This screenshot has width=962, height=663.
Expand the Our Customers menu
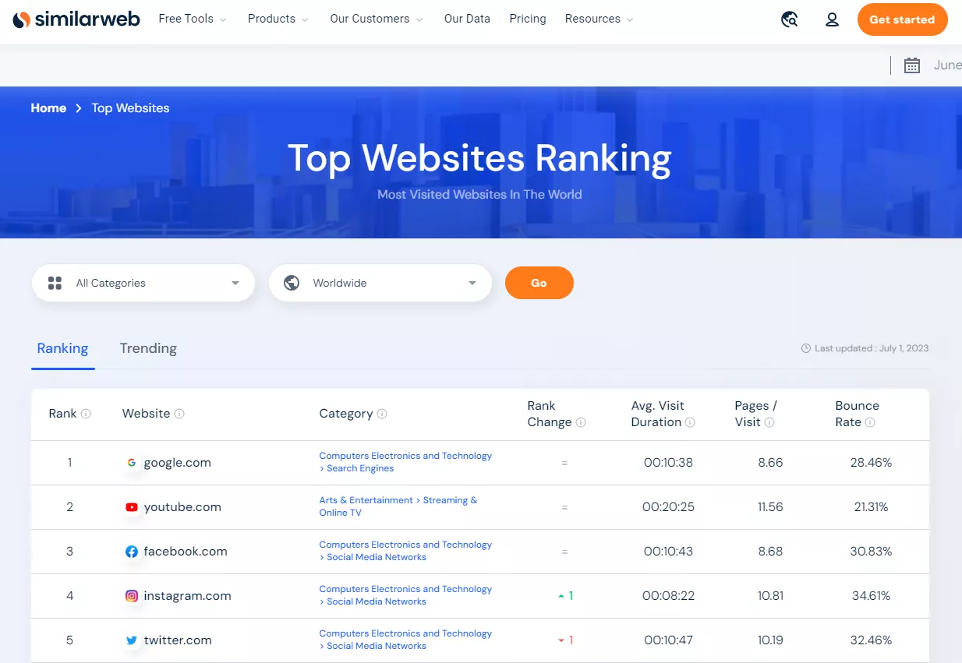[377, 19]
